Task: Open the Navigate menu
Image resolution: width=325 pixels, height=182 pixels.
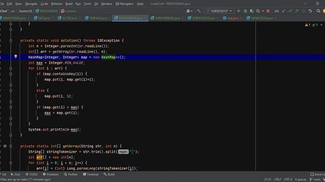Action: coord(31,4)
